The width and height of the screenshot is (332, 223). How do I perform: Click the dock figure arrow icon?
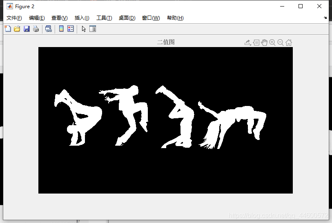(x=325, y=18)
